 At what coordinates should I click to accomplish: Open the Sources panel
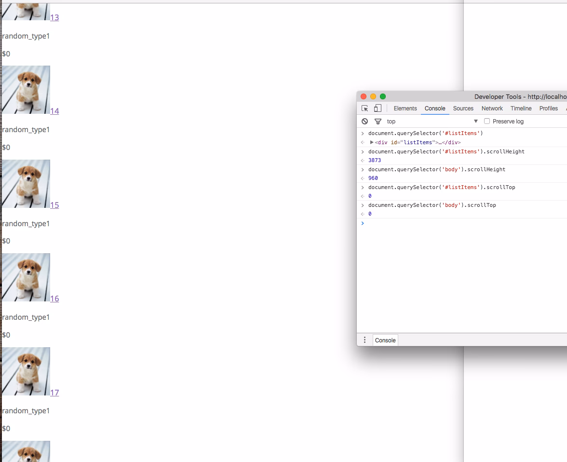coord(463,108)
